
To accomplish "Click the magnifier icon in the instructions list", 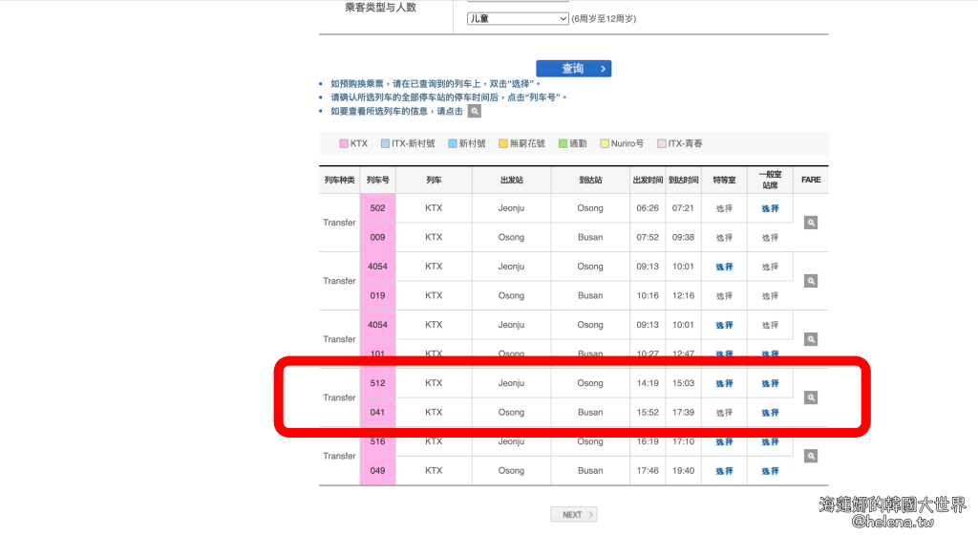I will (x=474, y=112).
